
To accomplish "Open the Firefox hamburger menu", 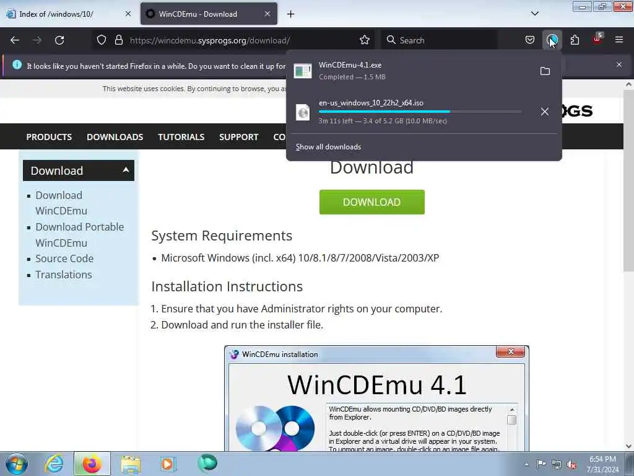I will click(619, 40).
